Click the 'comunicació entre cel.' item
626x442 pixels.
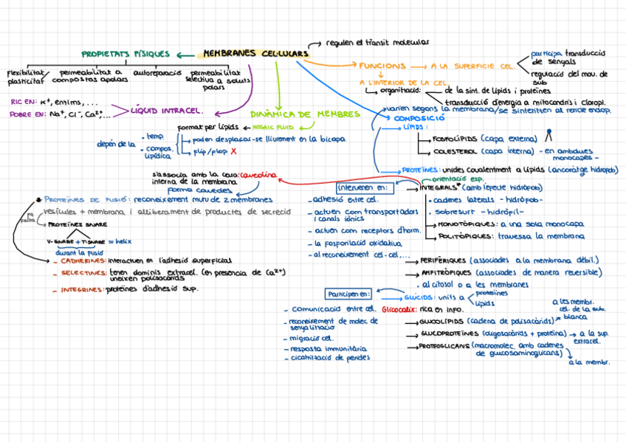click(x=334, y=309)
